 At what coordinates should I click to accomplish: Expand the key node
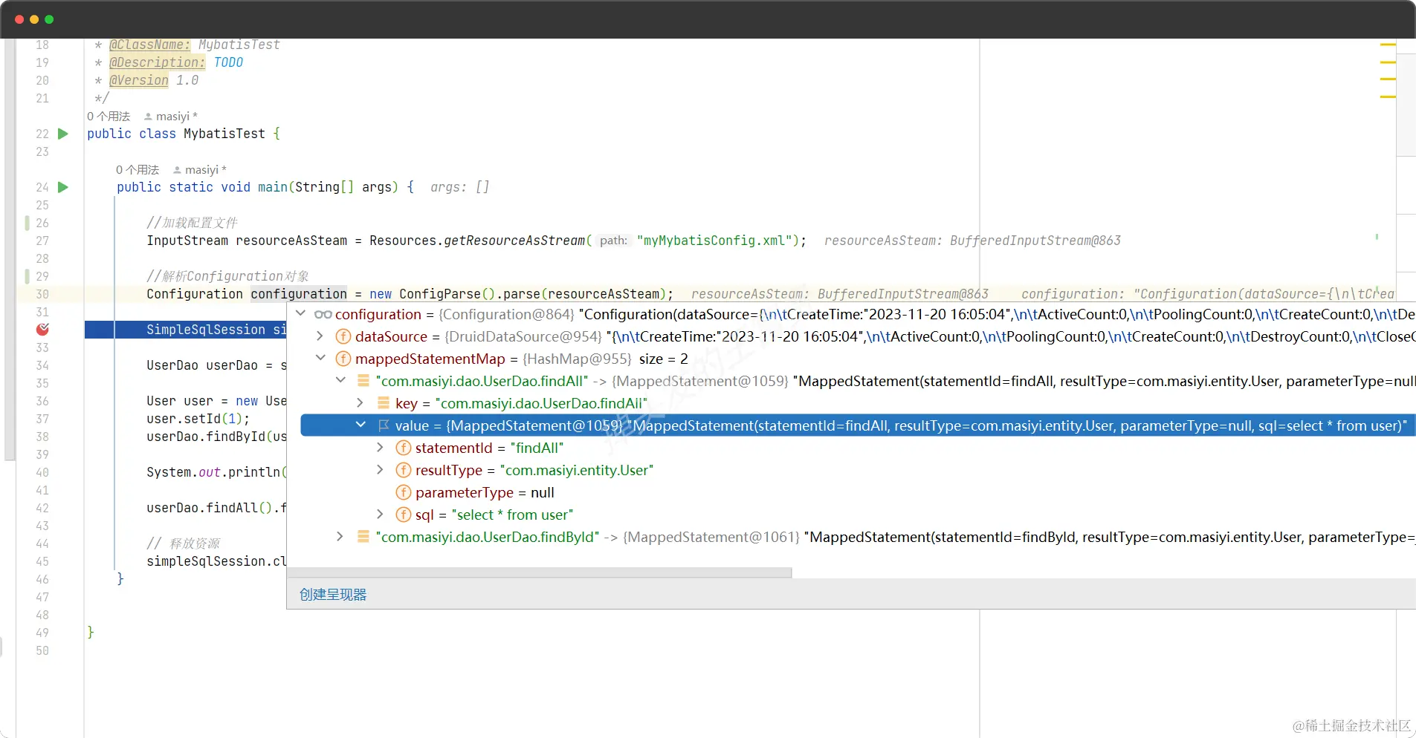tap(361, 403)
